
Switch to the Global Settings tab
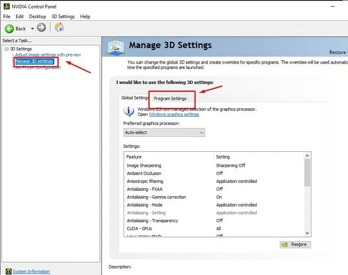(x=135, y=98)
